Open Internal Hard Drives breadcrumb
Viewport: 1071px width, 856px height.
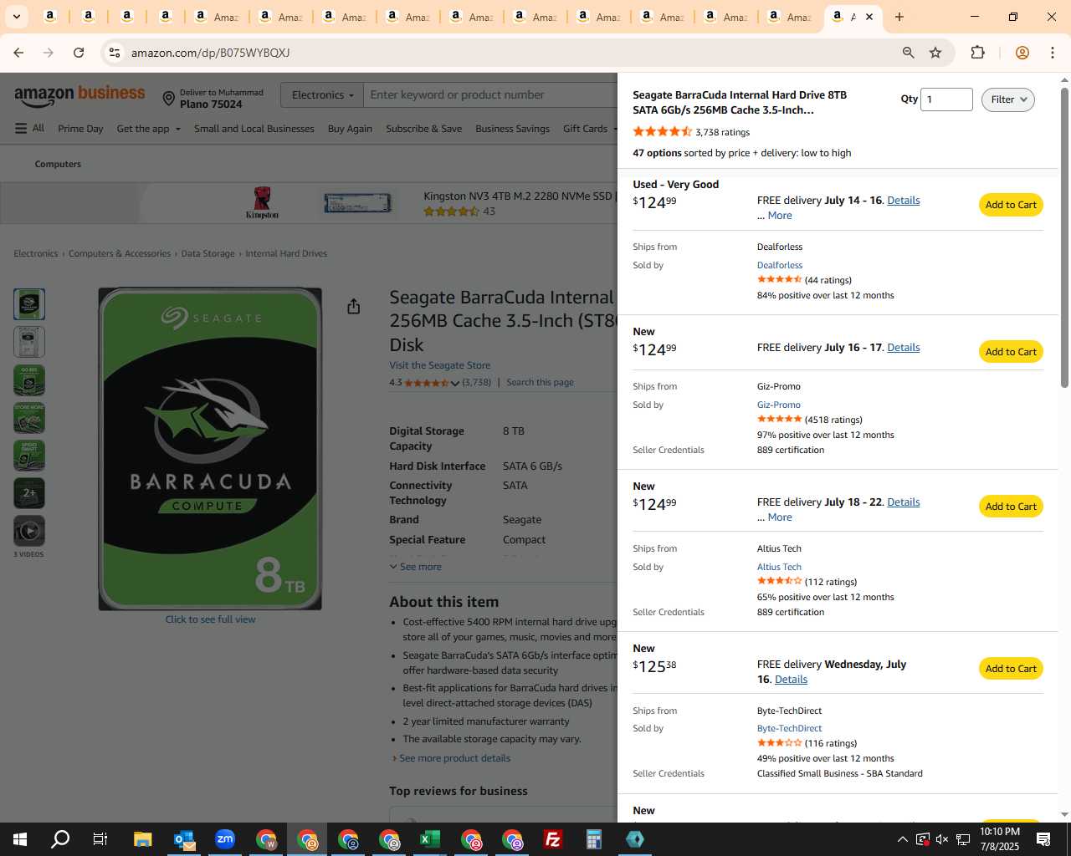286,253
